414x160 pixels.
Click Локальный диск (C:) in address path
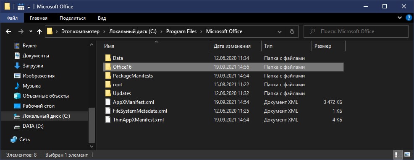(133, 31)
